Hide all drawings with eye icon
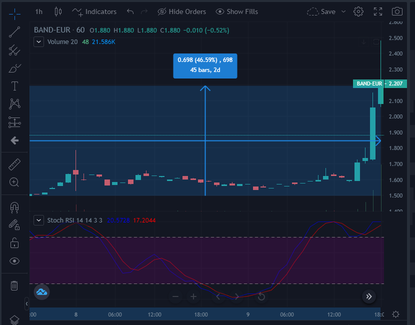This screenshot has height=325, width=415. [14, 261]
